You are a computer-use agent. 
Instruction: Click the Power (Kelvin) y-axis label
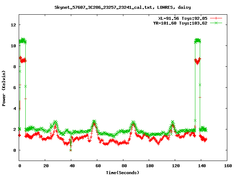(x=4, y=88)
